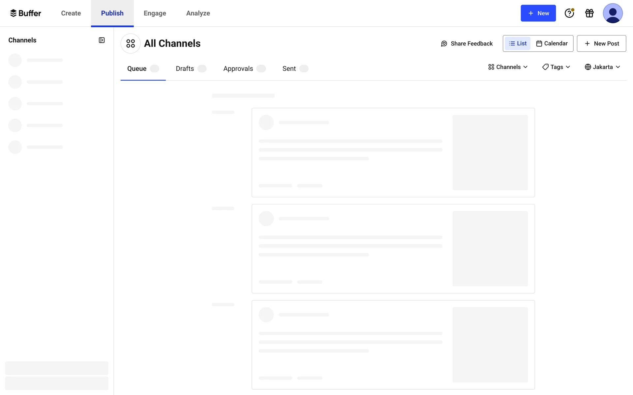Open the user profile avatar
The image size is (633, 395).
613,13
